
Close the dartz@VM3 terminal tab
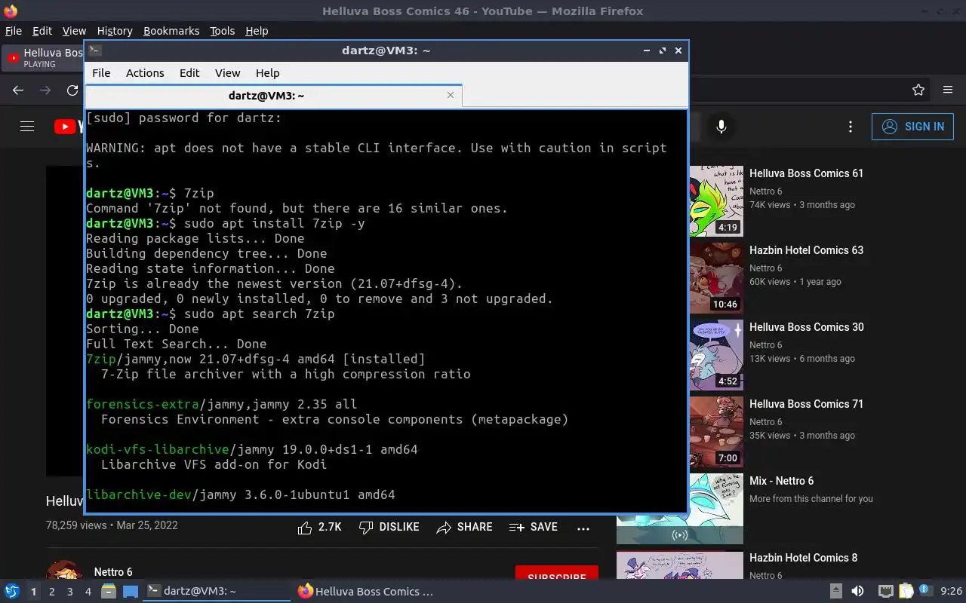click(x=451, y=95)
